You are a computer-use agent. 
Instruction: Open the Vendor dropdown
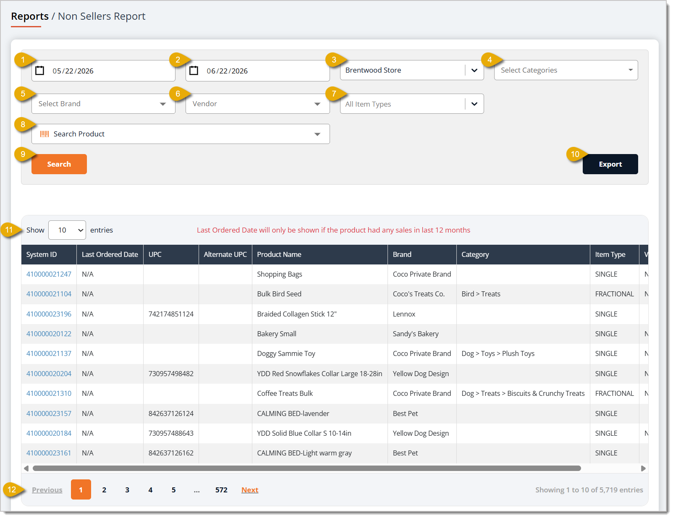(257, 104)
